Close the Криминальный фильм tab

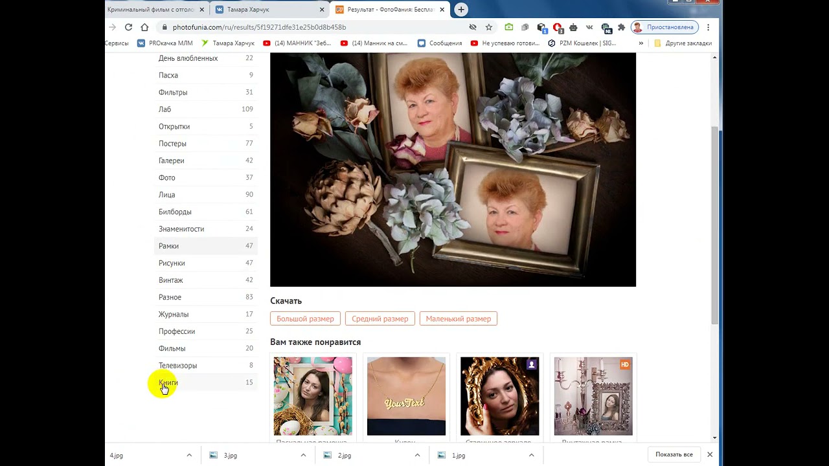[x=201, y=10]
